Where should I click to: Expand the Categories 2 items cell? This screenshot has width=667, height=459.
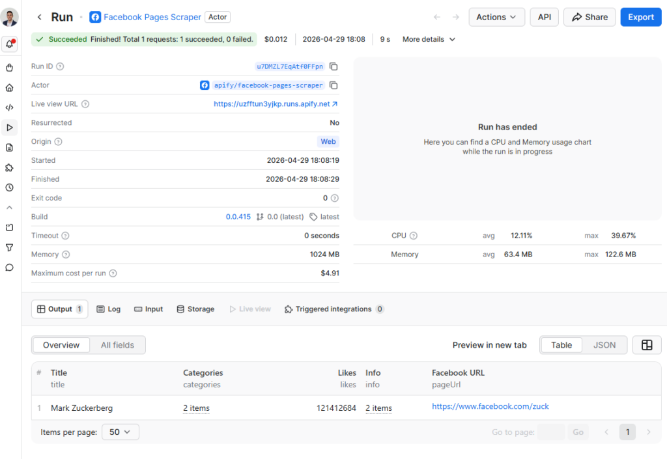(x=196, y=408)
